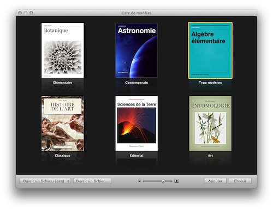Close the Liste de modèles window
This screenshot has width=273, height=210.
pyautogui.click(x=20, y=13)
